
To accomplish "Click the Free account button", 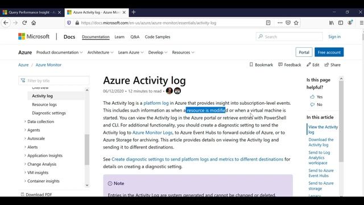I will (x=329, y=52).
